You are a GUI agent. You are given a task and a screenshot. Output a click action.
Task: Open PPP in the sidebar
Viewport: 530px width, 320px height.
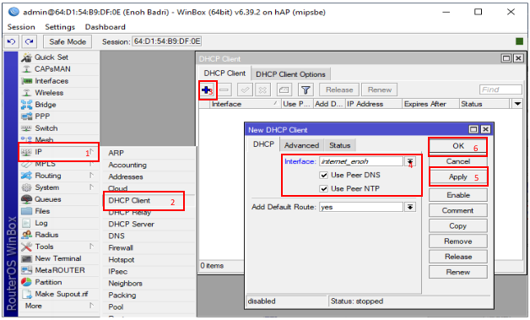coord(42,117)
